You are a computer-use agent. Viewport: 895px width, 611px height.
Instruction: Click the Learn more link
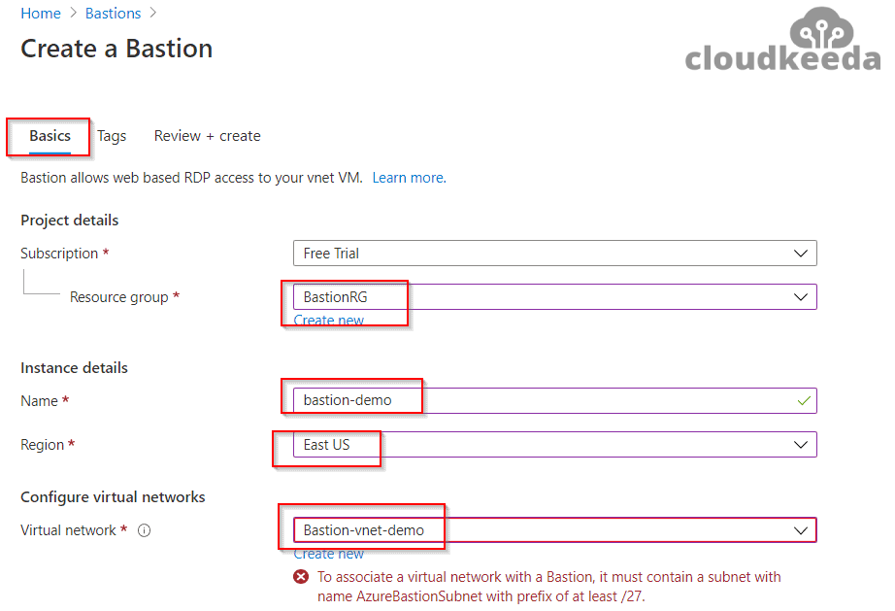pyautogui.click(x=408, y=178)
